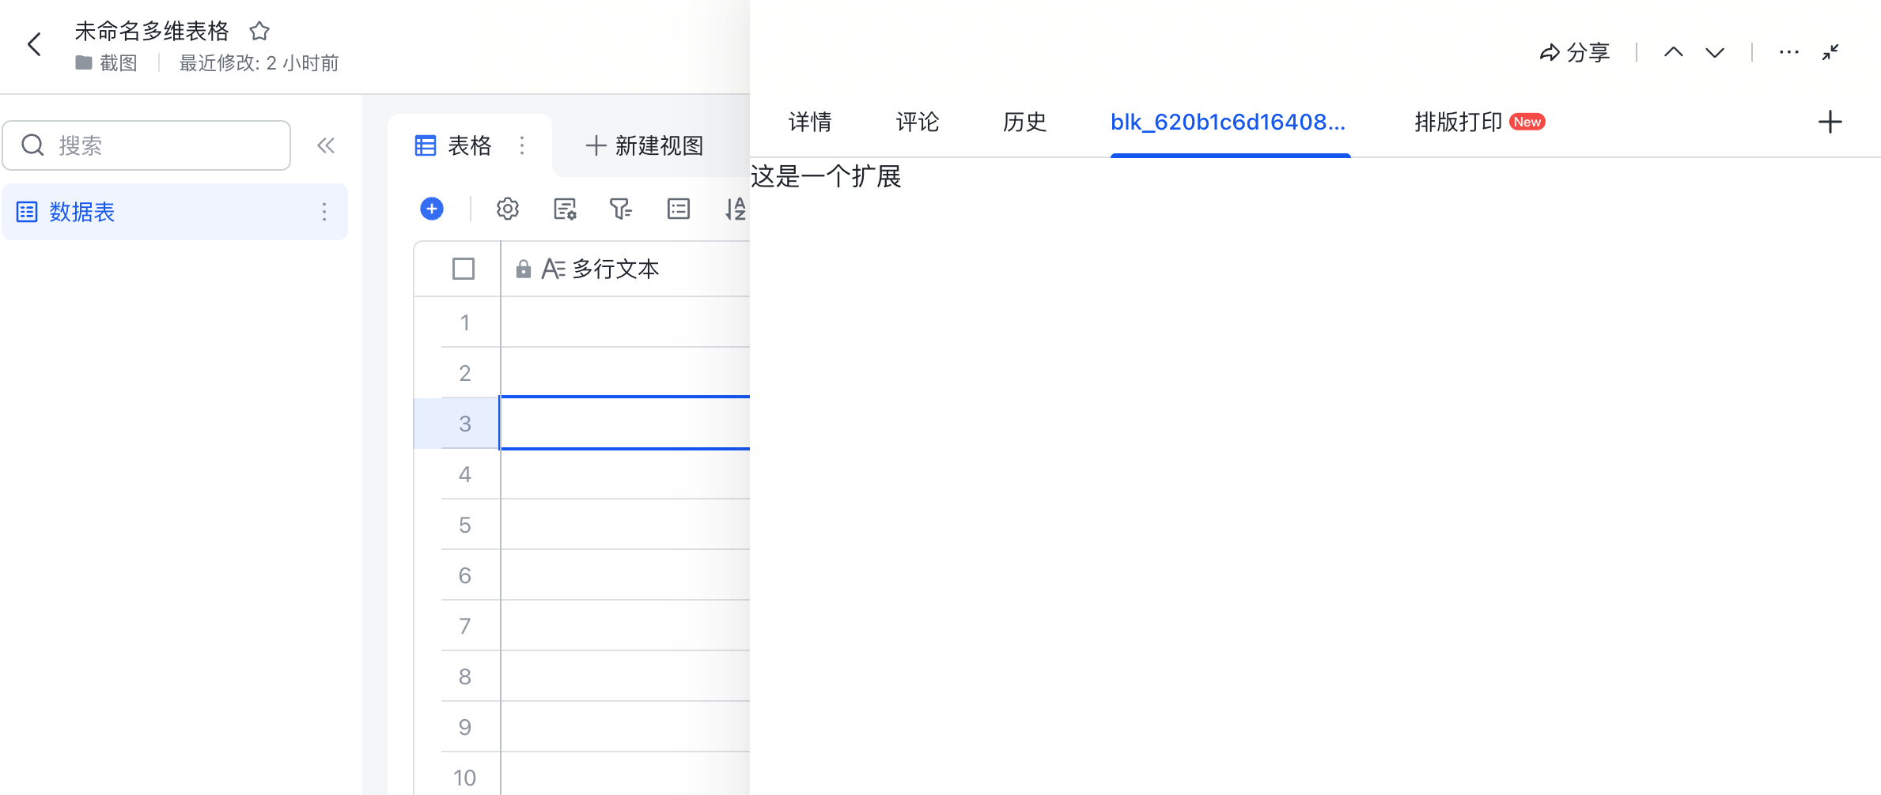The height and width of the screenshot is (795, 1881).
Task: Collapse the sidebar with the double chevron
Action: tap(326, 145)
